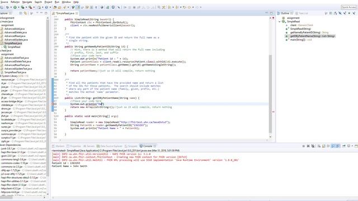Screen dimensions: 358x201
Task: Open the Source menu
Action: point(4,2)
